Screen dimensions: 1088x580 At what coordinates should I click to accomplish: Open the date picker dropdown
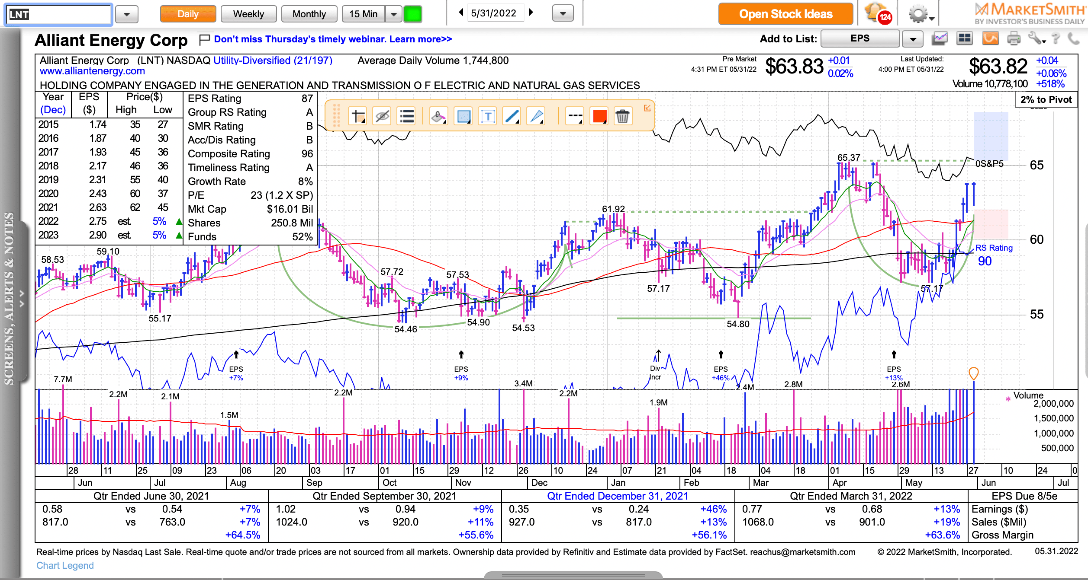click(563, 14)
